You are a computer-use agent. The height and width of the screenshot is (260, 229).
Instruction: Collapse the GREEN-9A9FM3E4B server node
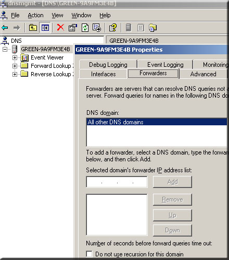coord(5,49)
